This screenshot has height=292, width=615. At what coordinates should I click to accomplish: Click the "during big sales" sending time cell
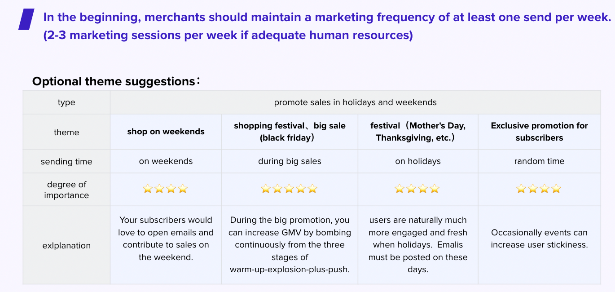(290, 161)
